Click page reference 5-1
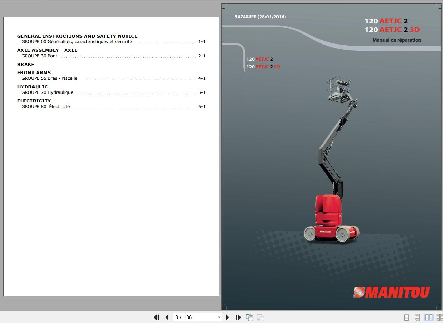 (x=202, y=92)
